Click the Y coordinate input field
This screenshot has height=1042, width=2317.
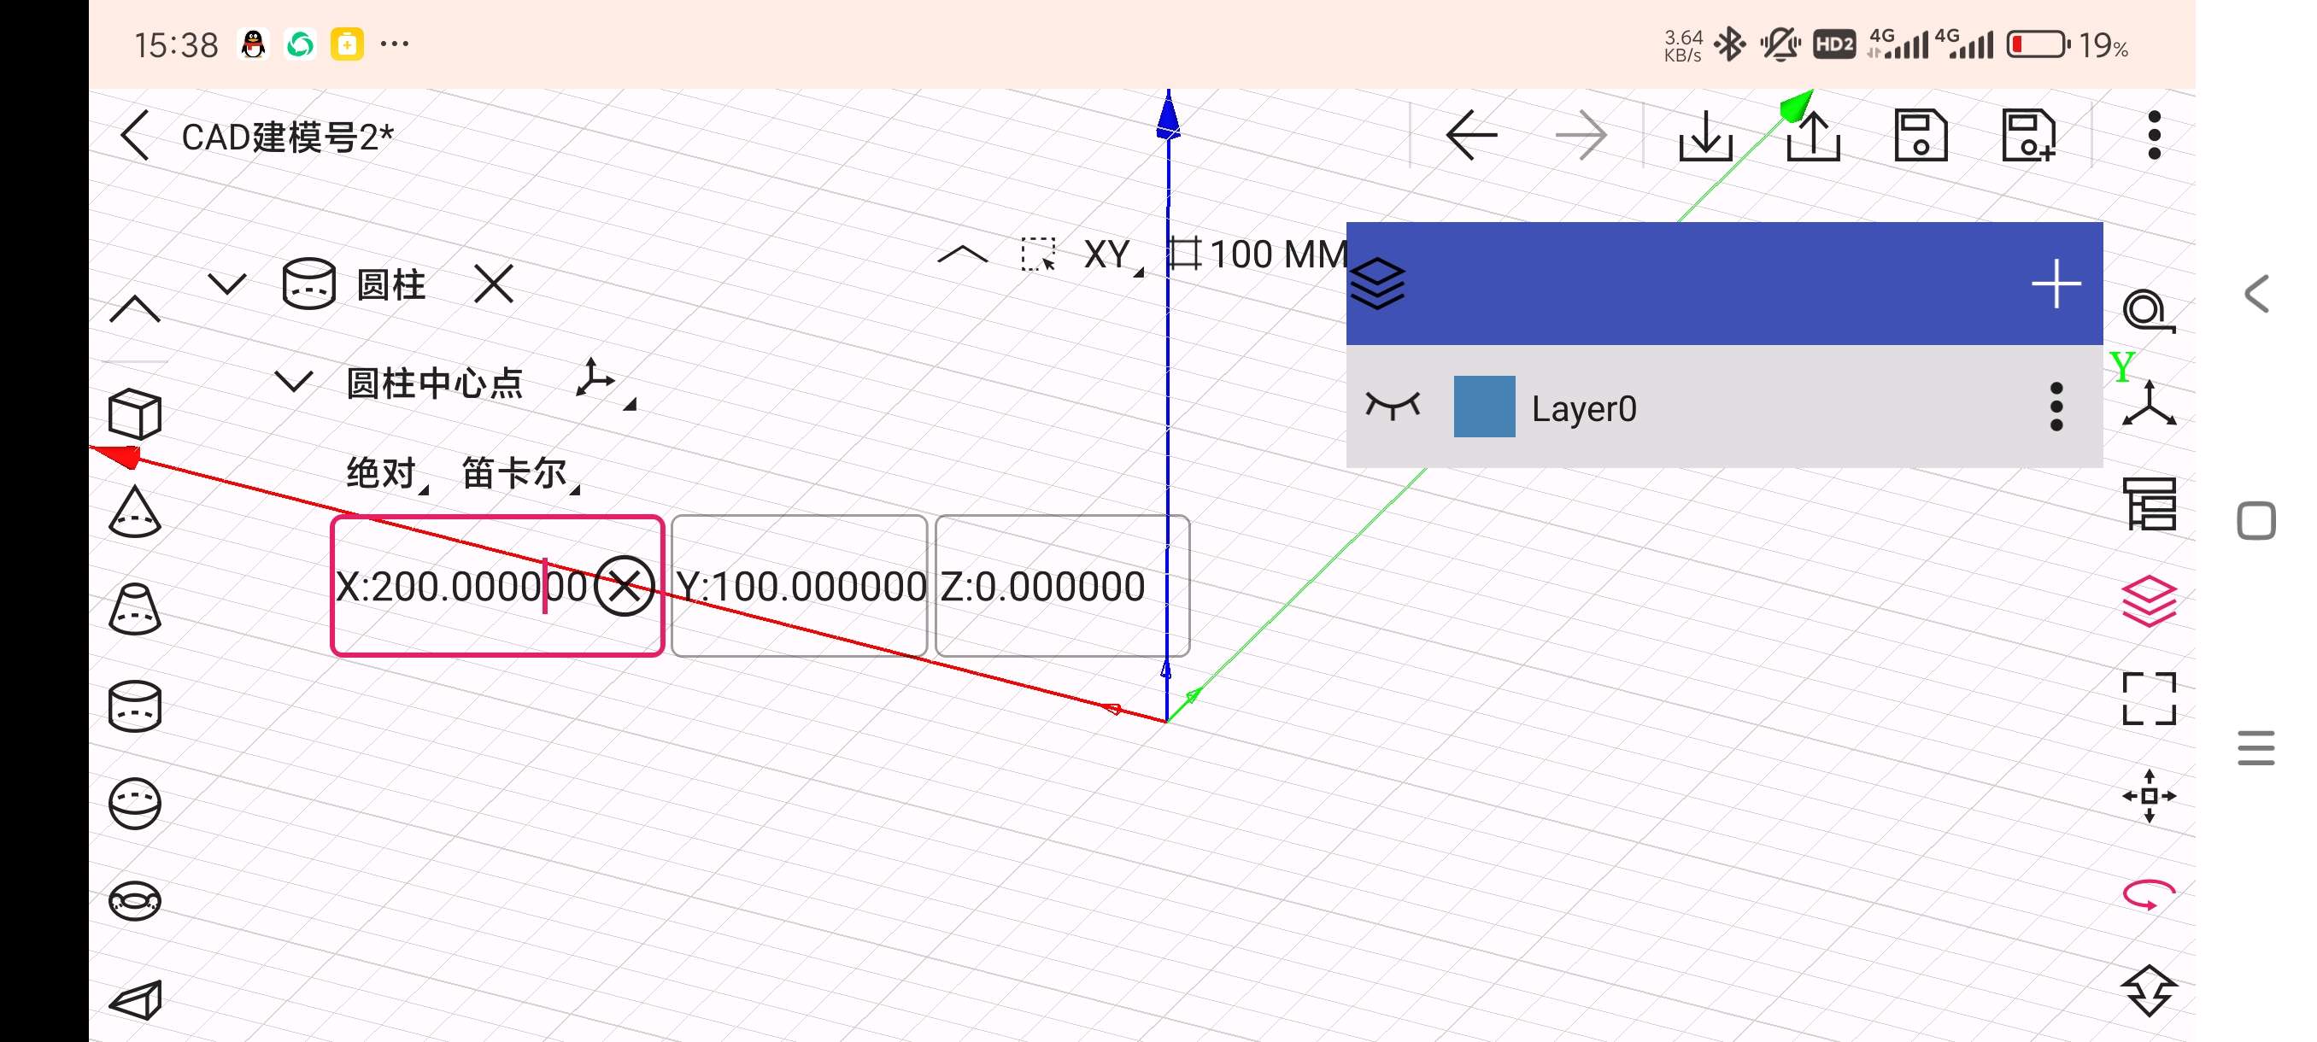[x=799, y=586]
